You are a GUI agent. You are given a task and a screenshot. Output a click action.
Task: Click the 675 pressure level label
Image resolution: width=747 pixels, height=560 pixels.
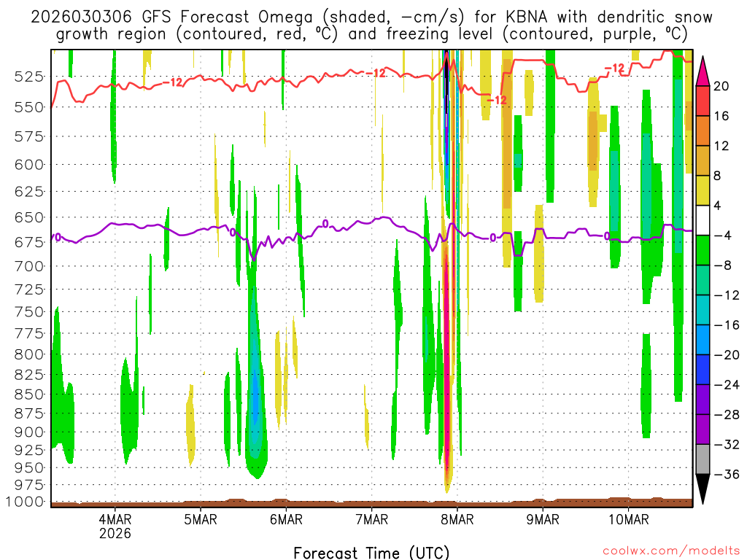click(x=28, y=242)
